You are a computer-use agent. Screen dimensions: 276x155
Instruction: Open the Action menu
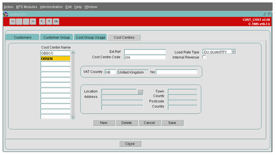(9, 7)
